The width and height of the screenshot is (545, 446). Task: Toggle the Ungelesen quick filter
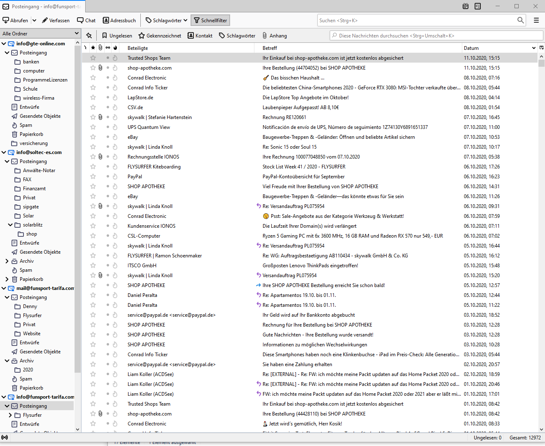[x=117, y=36]
